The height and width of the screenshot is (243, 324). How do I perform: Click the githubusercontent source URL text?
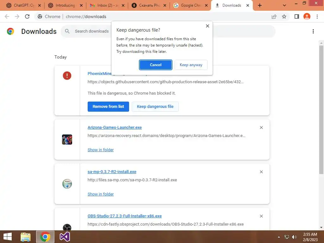165,82
